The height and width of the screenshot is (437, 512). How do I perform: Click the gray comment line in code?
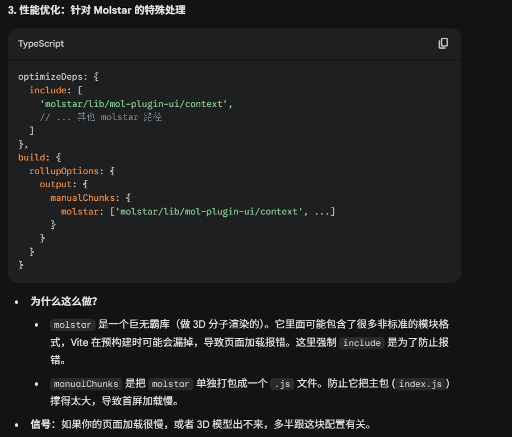point(101,117)
